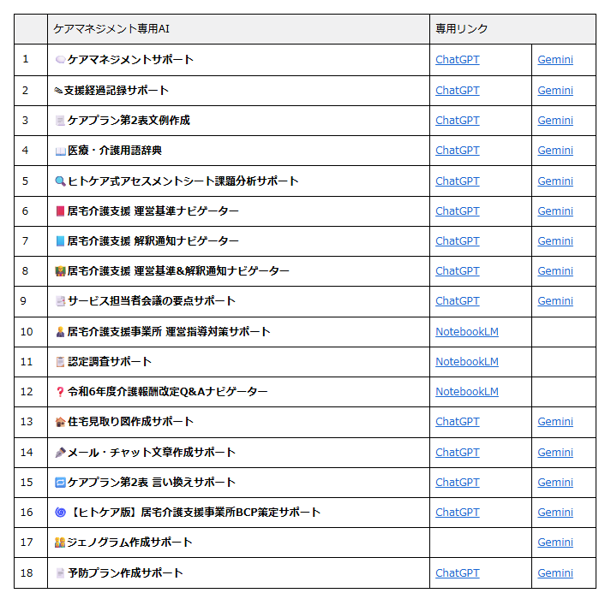Click the red book icon for 運営基準ナビゲーター
This screenshot has width=611, height=599.
coord(60,211)
